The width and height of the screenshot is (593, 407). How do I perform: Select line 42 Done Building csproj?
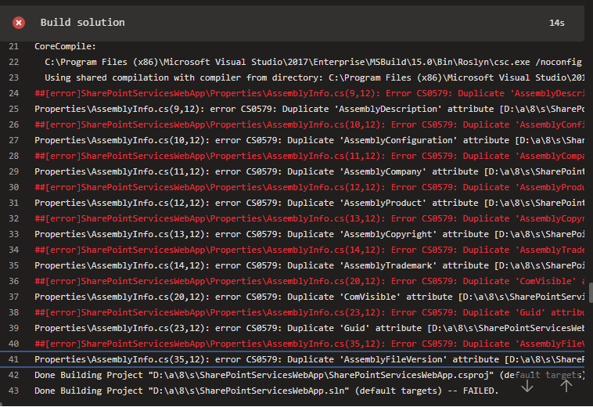(x=292, y=375)
